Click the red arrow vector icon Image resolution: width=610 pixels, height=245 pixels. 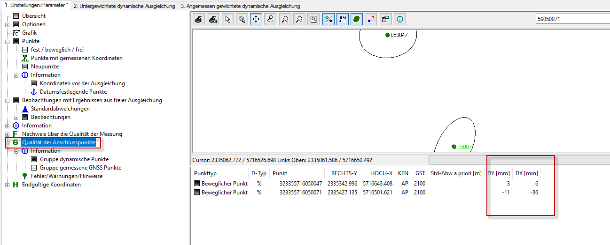[371, 20]
